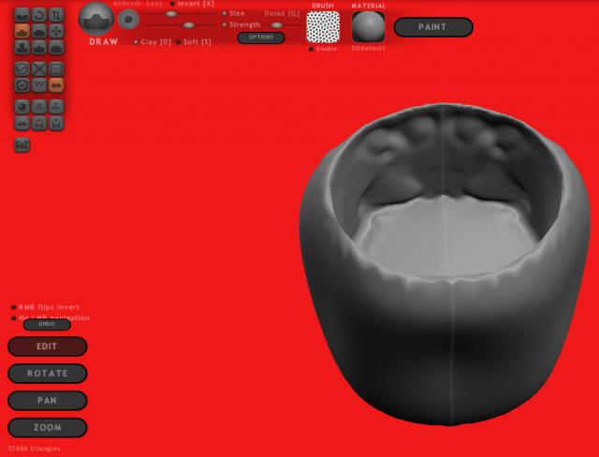Click the Subdivide All grid icon
Screen dimensions: 599x457
click(x=56, y=68)
